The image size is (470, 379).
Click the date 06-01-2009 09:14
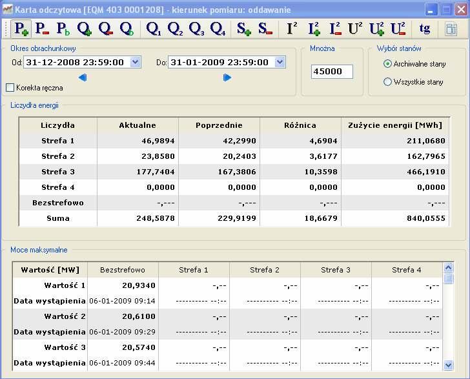(122, 301)
